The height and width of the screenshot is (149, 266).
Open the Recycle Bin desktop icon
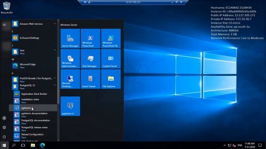(x=7, y=8)
